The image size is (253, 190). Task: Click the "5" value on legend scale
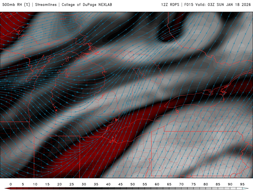[23, 184]
